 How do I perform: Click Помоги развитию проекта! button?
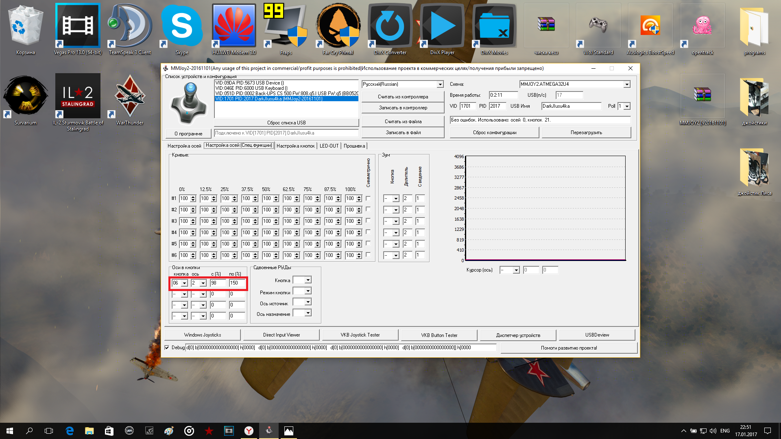click(569, 348)
